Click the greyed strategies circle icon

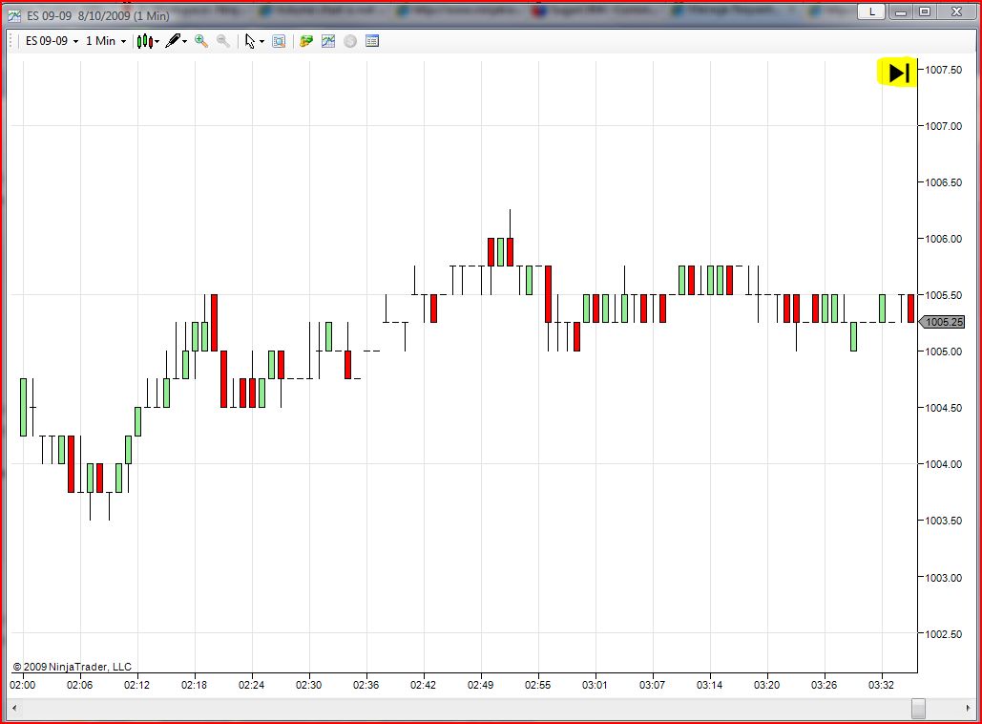coord(351,41)
